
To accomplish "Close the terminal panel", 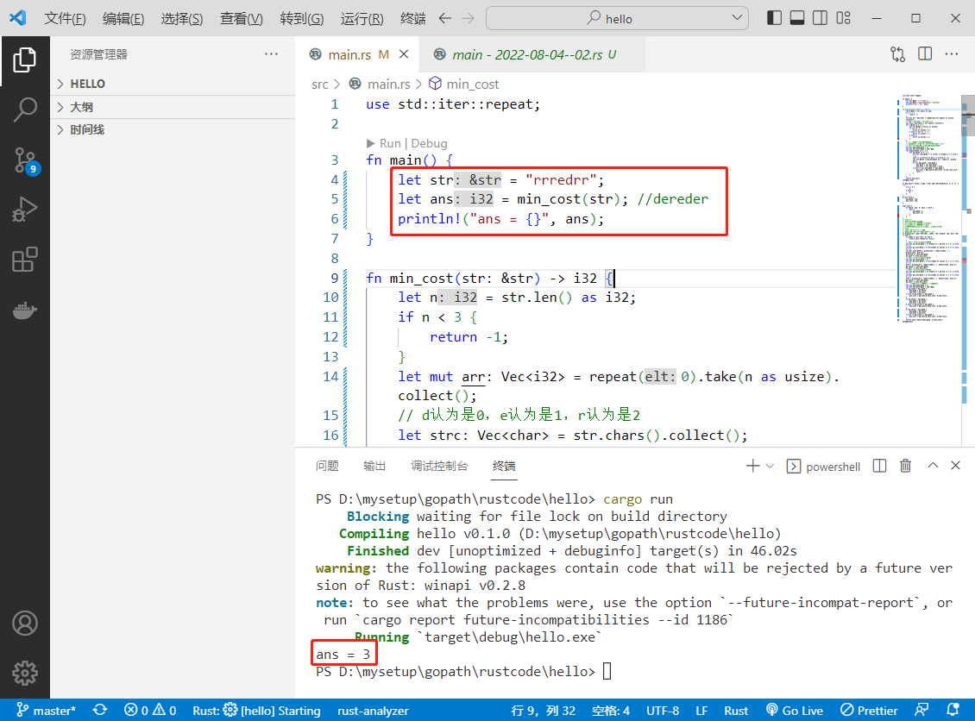I will click(x=956, y=466).
